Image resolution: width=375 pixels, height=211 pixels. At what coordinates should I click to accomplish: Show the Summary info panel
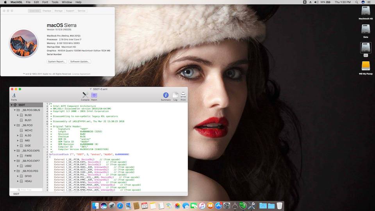click(x=166, y=95)
